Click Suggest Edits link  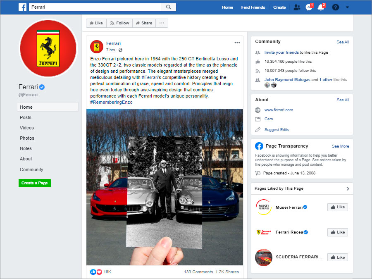(x=277, y=130)
